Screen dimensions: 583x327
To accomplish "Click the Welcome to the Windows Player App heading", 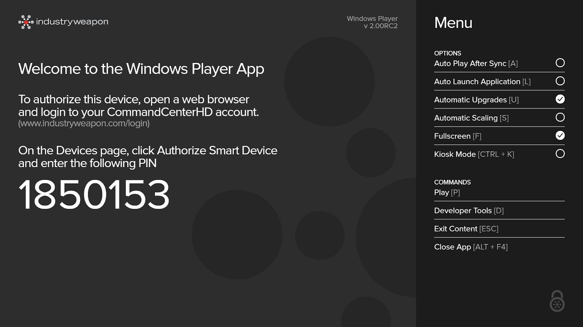I will (141, 69).
